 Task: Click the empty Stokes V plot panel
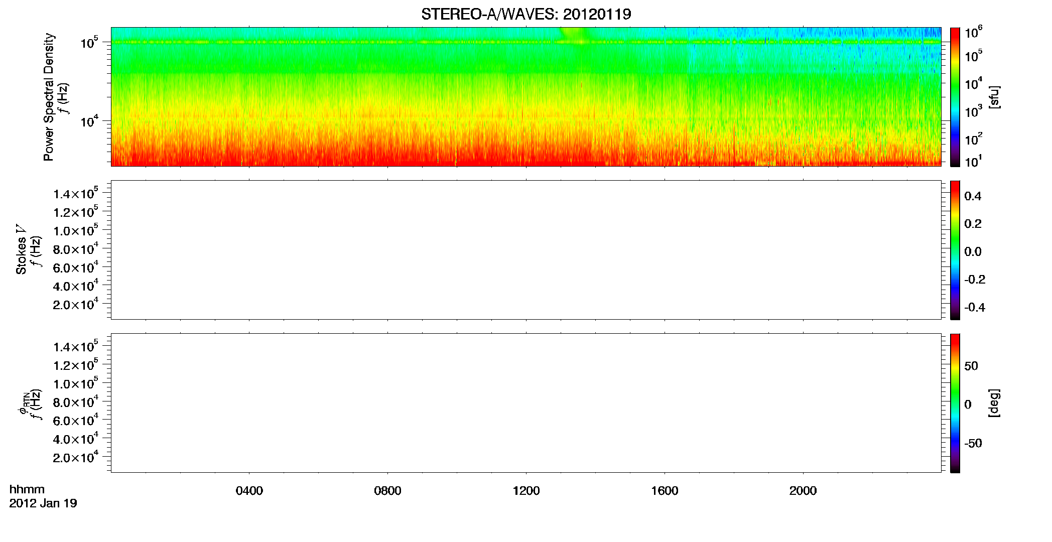coord(526,250)
